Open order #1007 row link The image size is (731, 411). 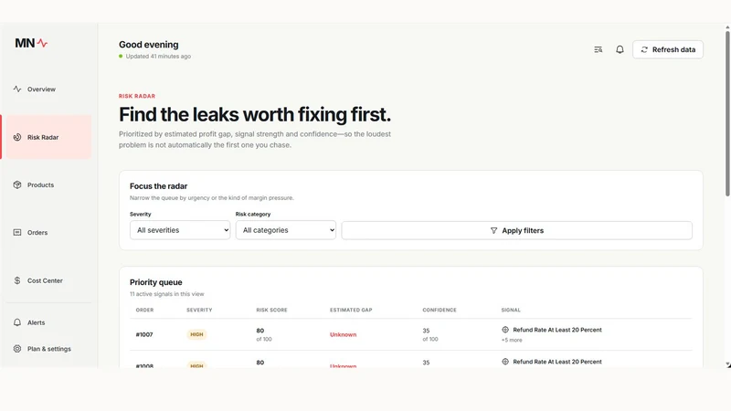pyautogui.click(x=144, y=334)
